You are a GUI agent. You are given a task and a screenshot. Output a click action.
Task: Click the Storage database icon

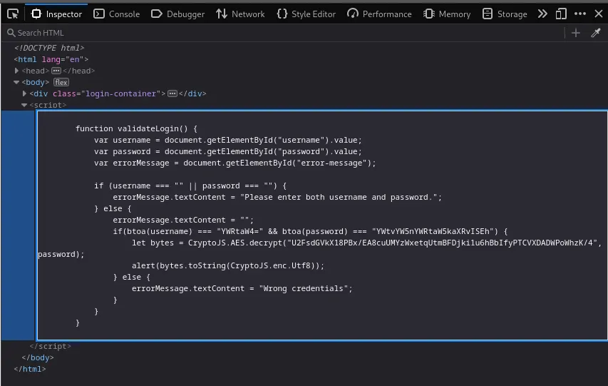coord(488,14)
